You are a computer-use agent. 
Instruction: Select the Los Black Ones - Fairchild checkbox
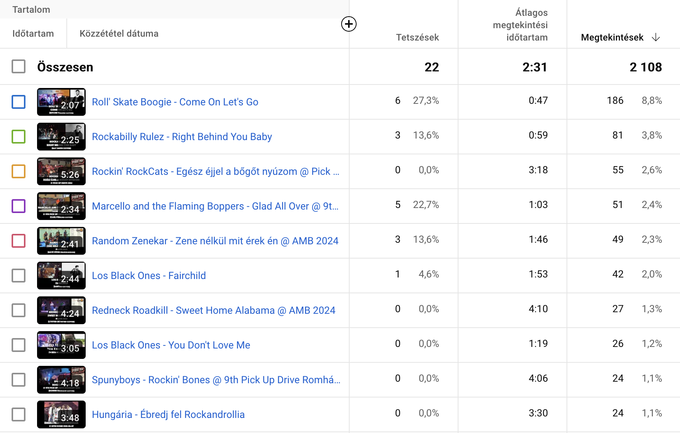(x=19, y=276)
